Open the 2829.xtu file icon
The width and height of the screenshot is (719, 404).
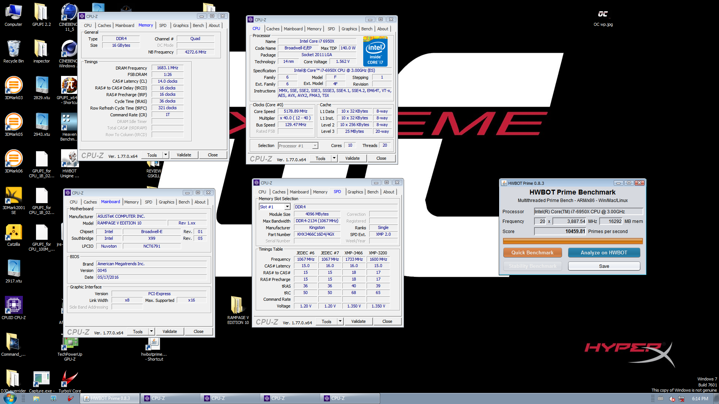[x=42, y=88]
